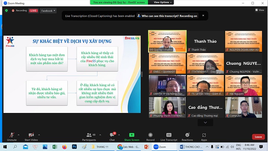
Task: Click the shared slide title text
Action: tap(72, 41)
